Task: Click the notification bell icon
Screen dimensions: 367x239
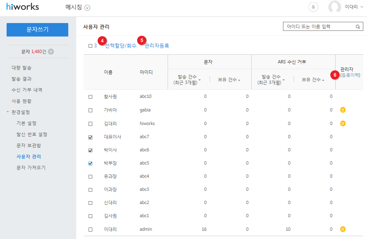Action: click(x=313, y=7)
